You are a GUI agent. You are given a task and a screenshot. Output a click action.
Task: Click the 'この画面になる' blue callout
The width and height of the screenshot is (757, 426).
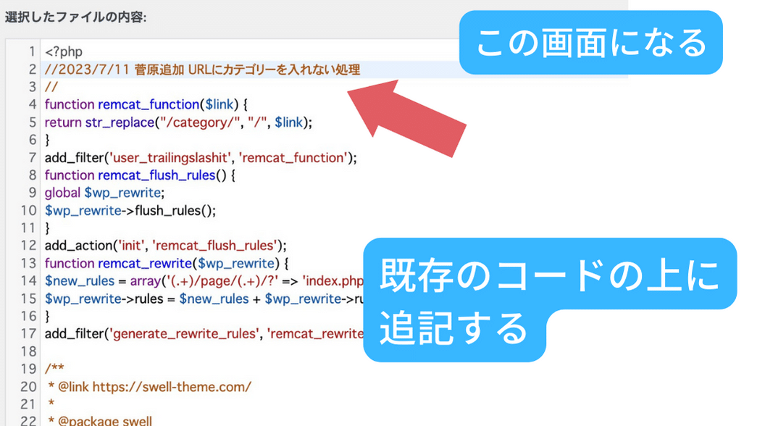tap(591, 43)
